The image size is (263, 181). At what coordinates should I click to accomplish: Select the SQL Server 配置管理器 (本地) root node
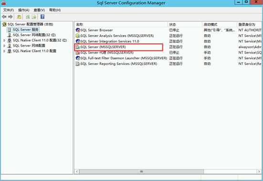pyautogui.click(x=31, y=24)
